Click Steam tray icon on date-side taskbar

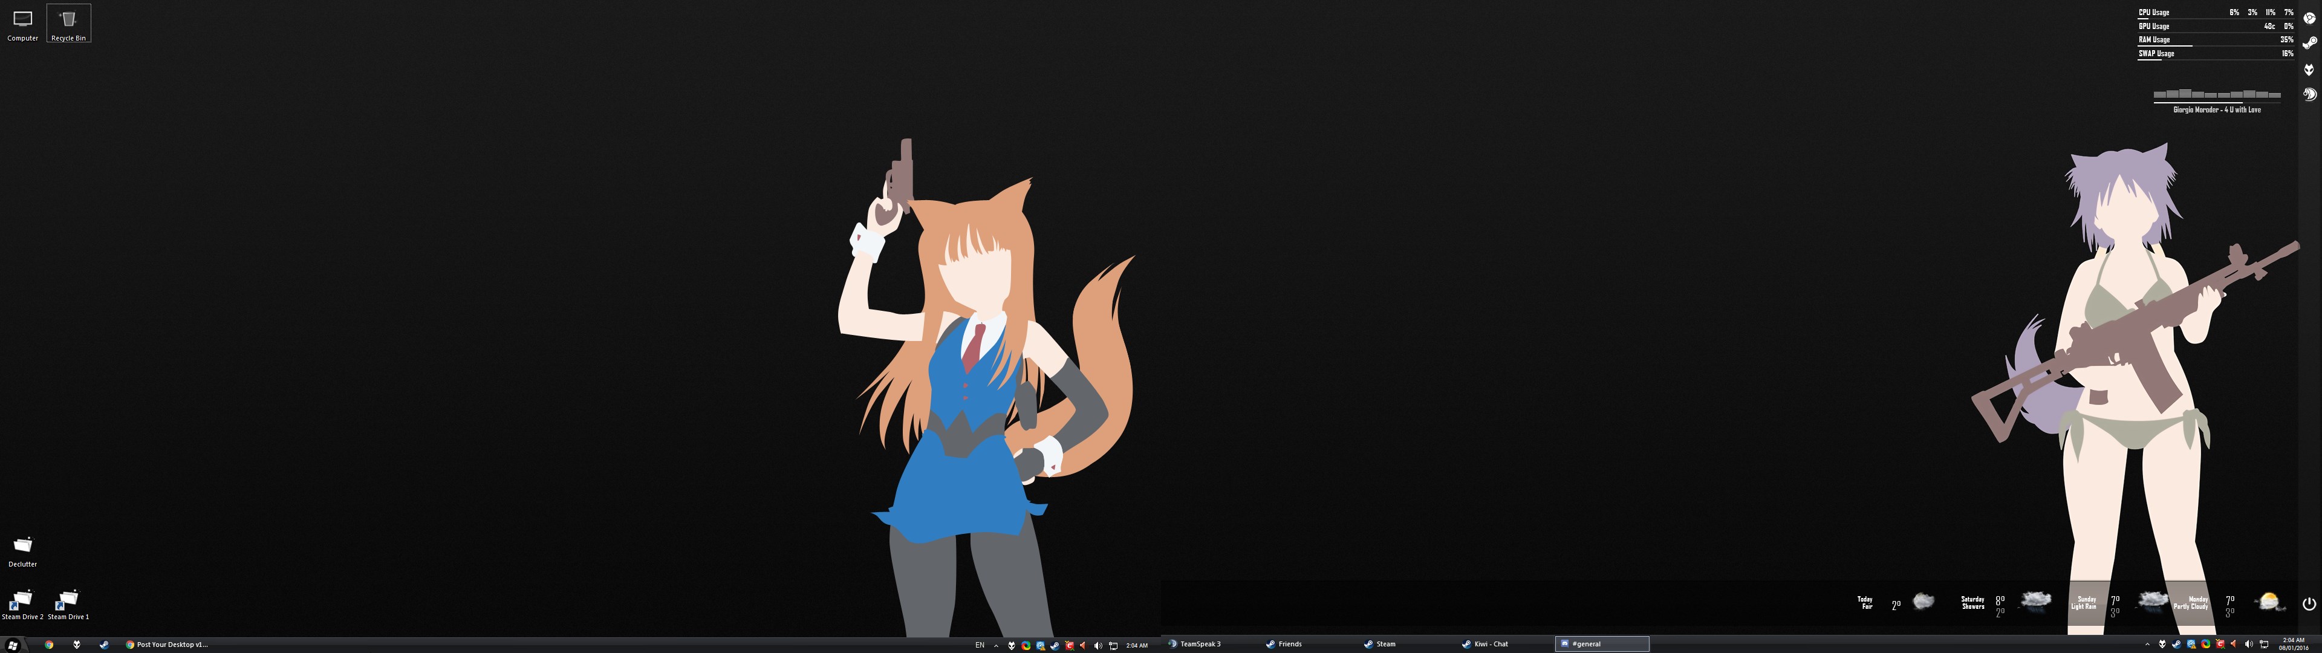pyautogui.click(x=2177, y=645)
